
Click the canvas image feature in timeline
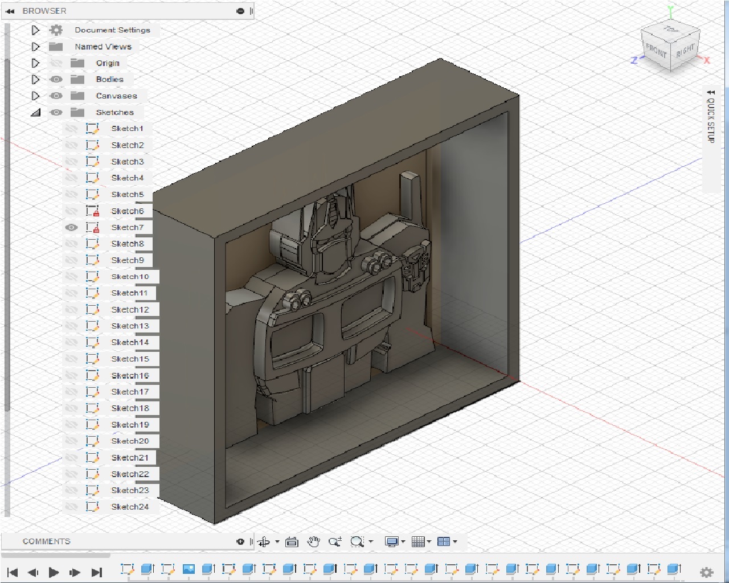pyautogui.click(x=189, y=569)
